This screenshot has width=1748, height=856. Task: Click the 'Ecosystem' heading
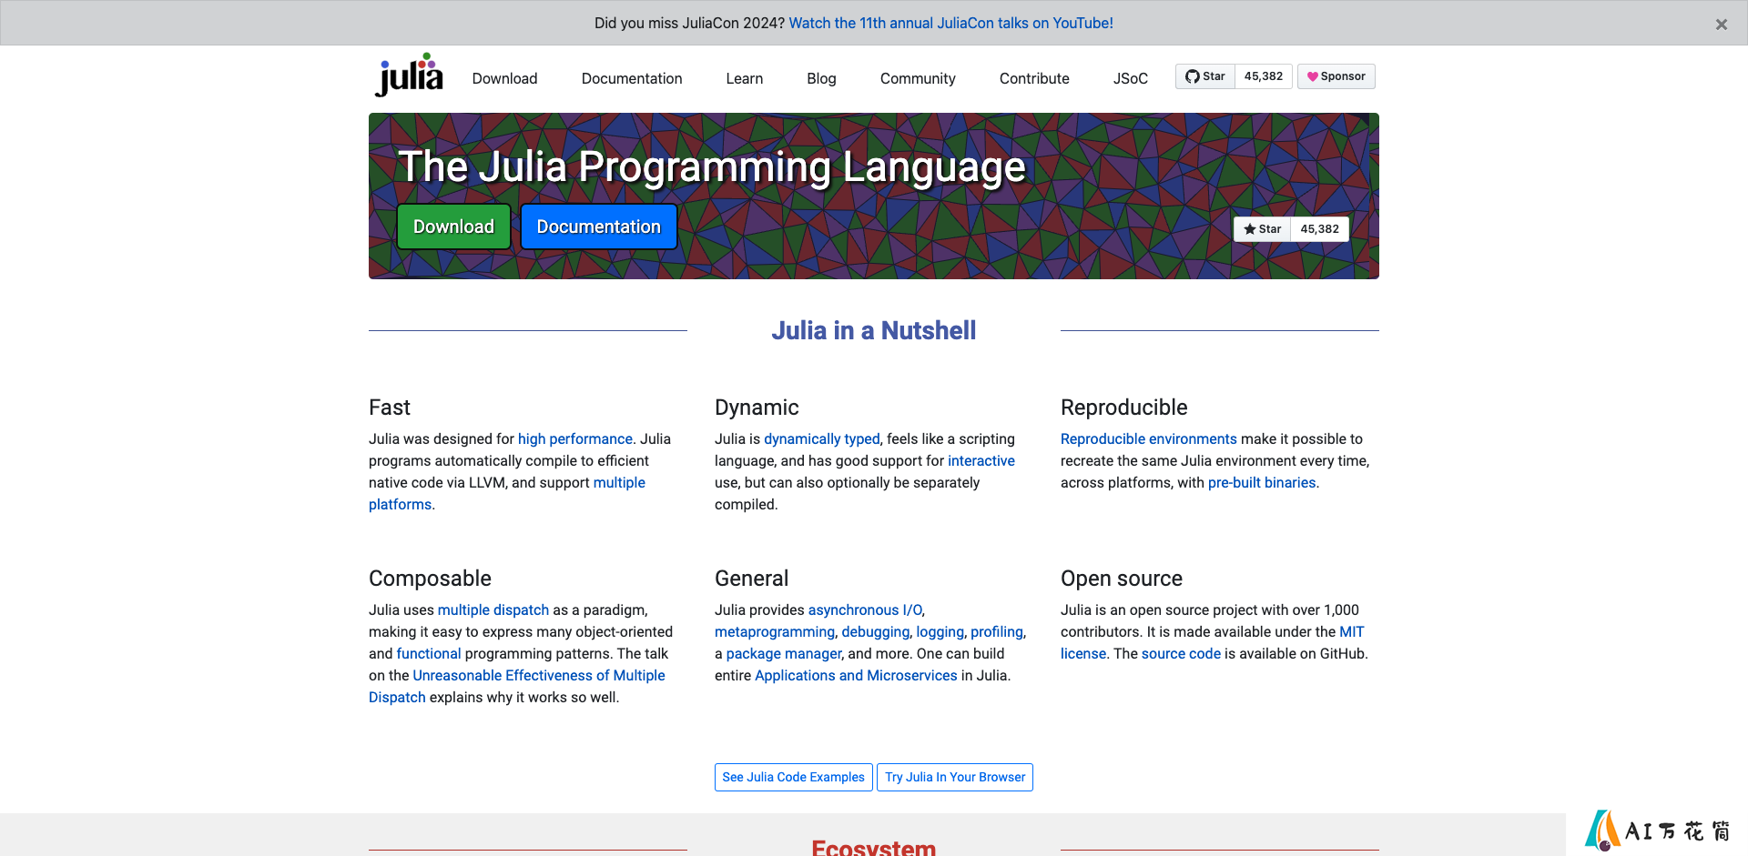click(874, 847)
